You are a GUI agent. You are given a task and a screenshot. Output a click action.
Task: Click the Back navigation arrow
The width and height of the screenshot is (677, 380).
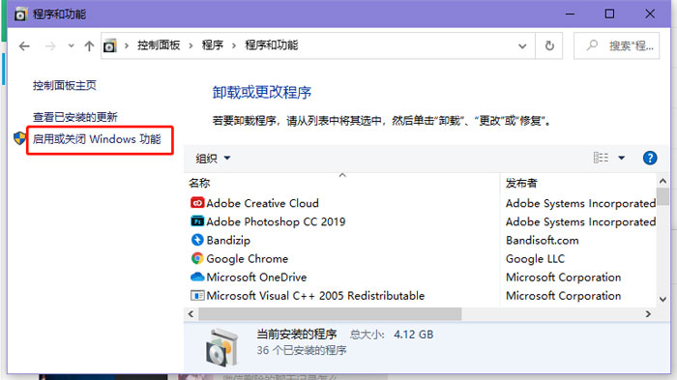[x=24, y=45]
